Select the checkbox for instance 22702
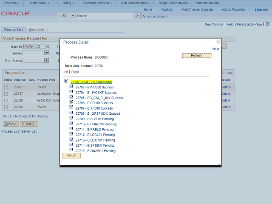Viewport: 272px width, 204px height. (x=6, y=87)
